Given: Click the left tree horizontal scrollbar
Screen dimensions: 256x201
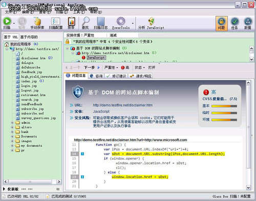Looking at the screenshot, I should coord(32,182).
